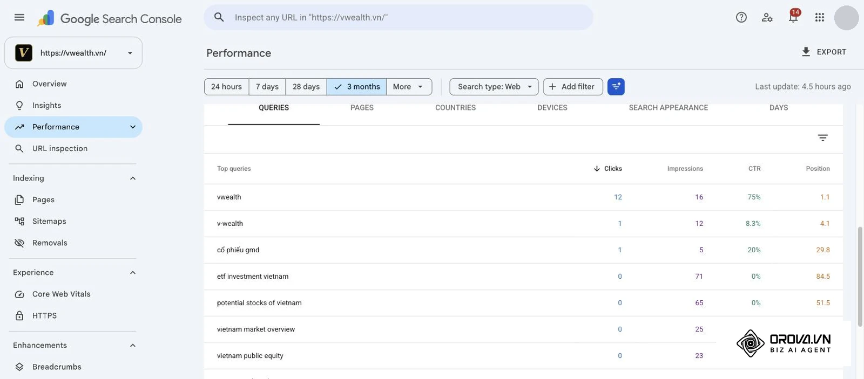
Task: Click the Performance trend icon
Action: point(19,127)
